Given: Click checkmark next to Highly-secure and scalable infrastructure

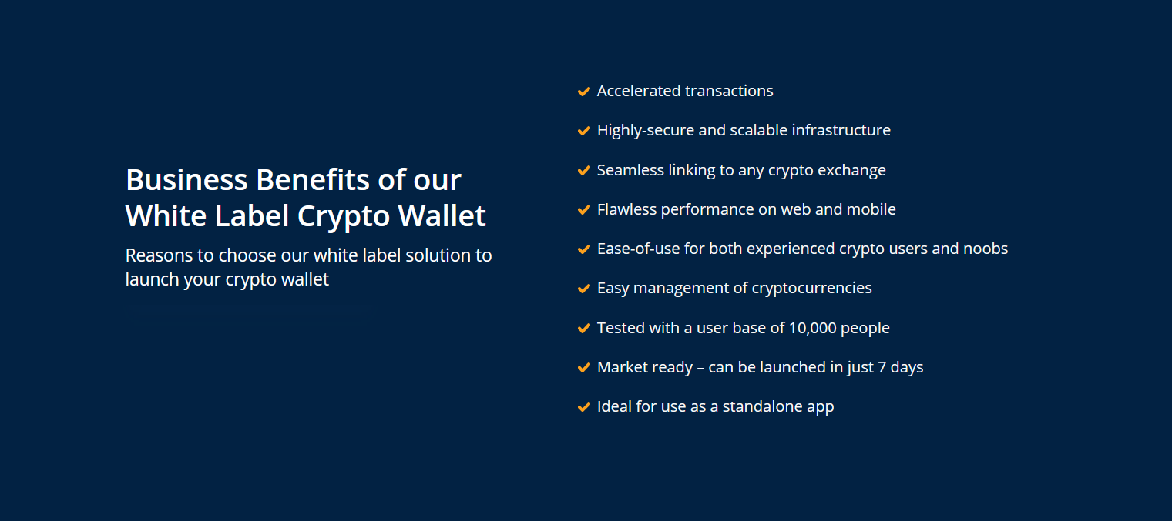Looking at the screenshot, I should click(583, 131).
